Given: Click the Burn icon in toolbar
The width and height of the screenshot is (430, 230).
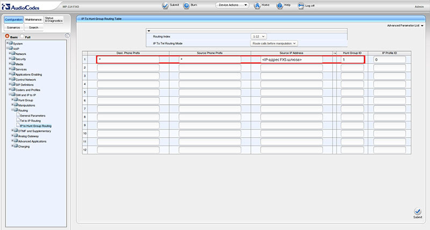Looking at the screenshot, I should pyautogui.click(x=187, y=5).
